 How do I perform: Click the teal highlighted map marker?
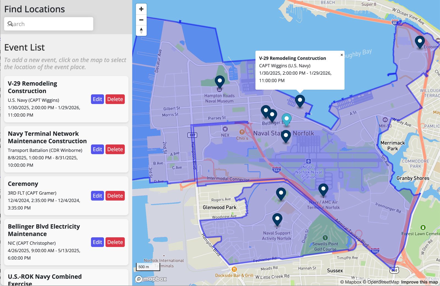(x=287, y=119)
